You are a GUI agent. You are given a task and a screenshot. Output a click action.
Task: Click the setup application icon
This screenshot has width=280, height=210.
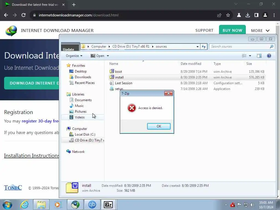[x=112, y=89]
